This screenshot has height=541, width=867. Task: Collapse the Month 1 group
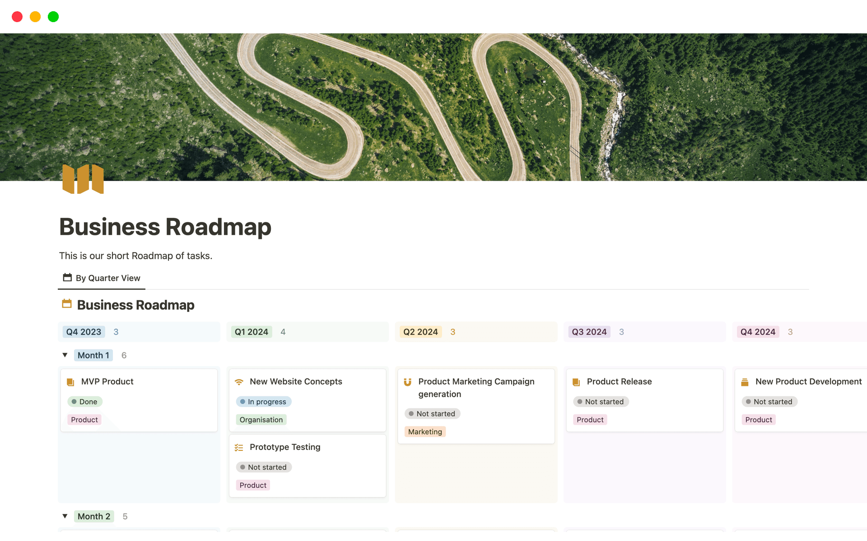[65, 355]
